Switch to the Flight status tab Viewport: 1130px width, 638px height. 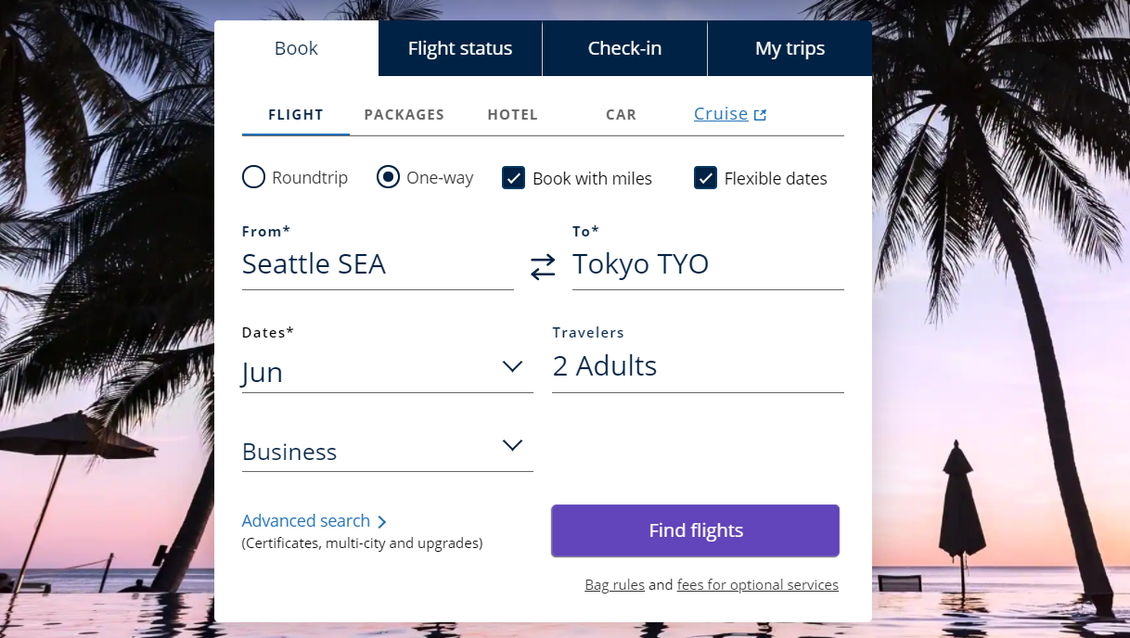click(x=460, y=47)
